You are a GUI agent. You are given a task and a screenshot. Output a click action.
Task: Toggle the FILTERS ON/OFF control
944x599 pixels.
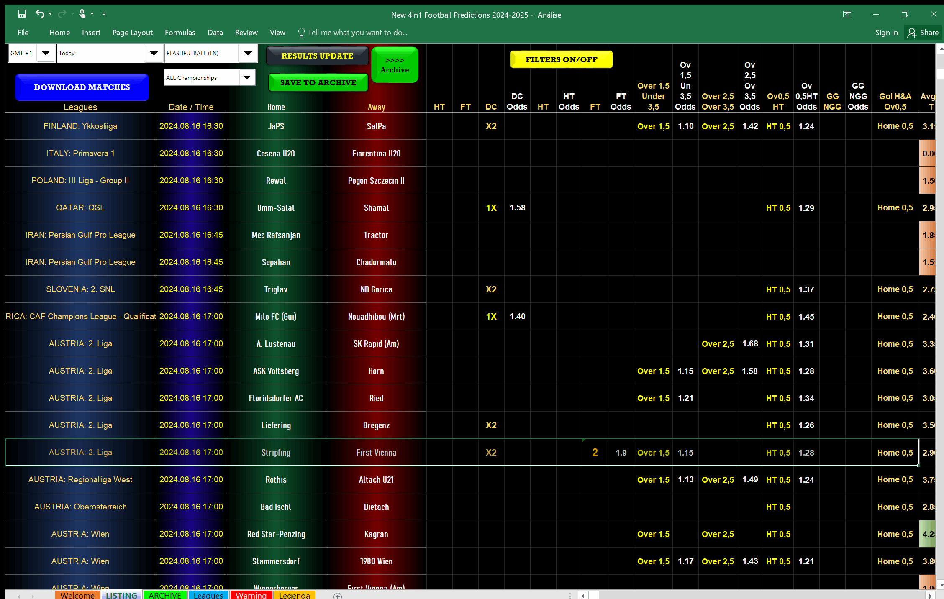[x=561, y=59]
